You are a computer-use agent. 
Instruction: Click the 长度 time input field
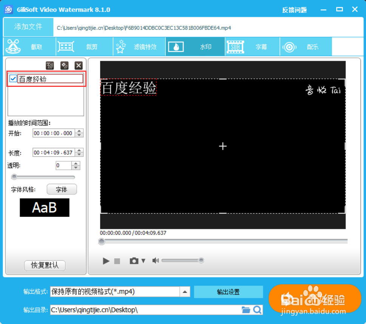(x=54, y=153)
